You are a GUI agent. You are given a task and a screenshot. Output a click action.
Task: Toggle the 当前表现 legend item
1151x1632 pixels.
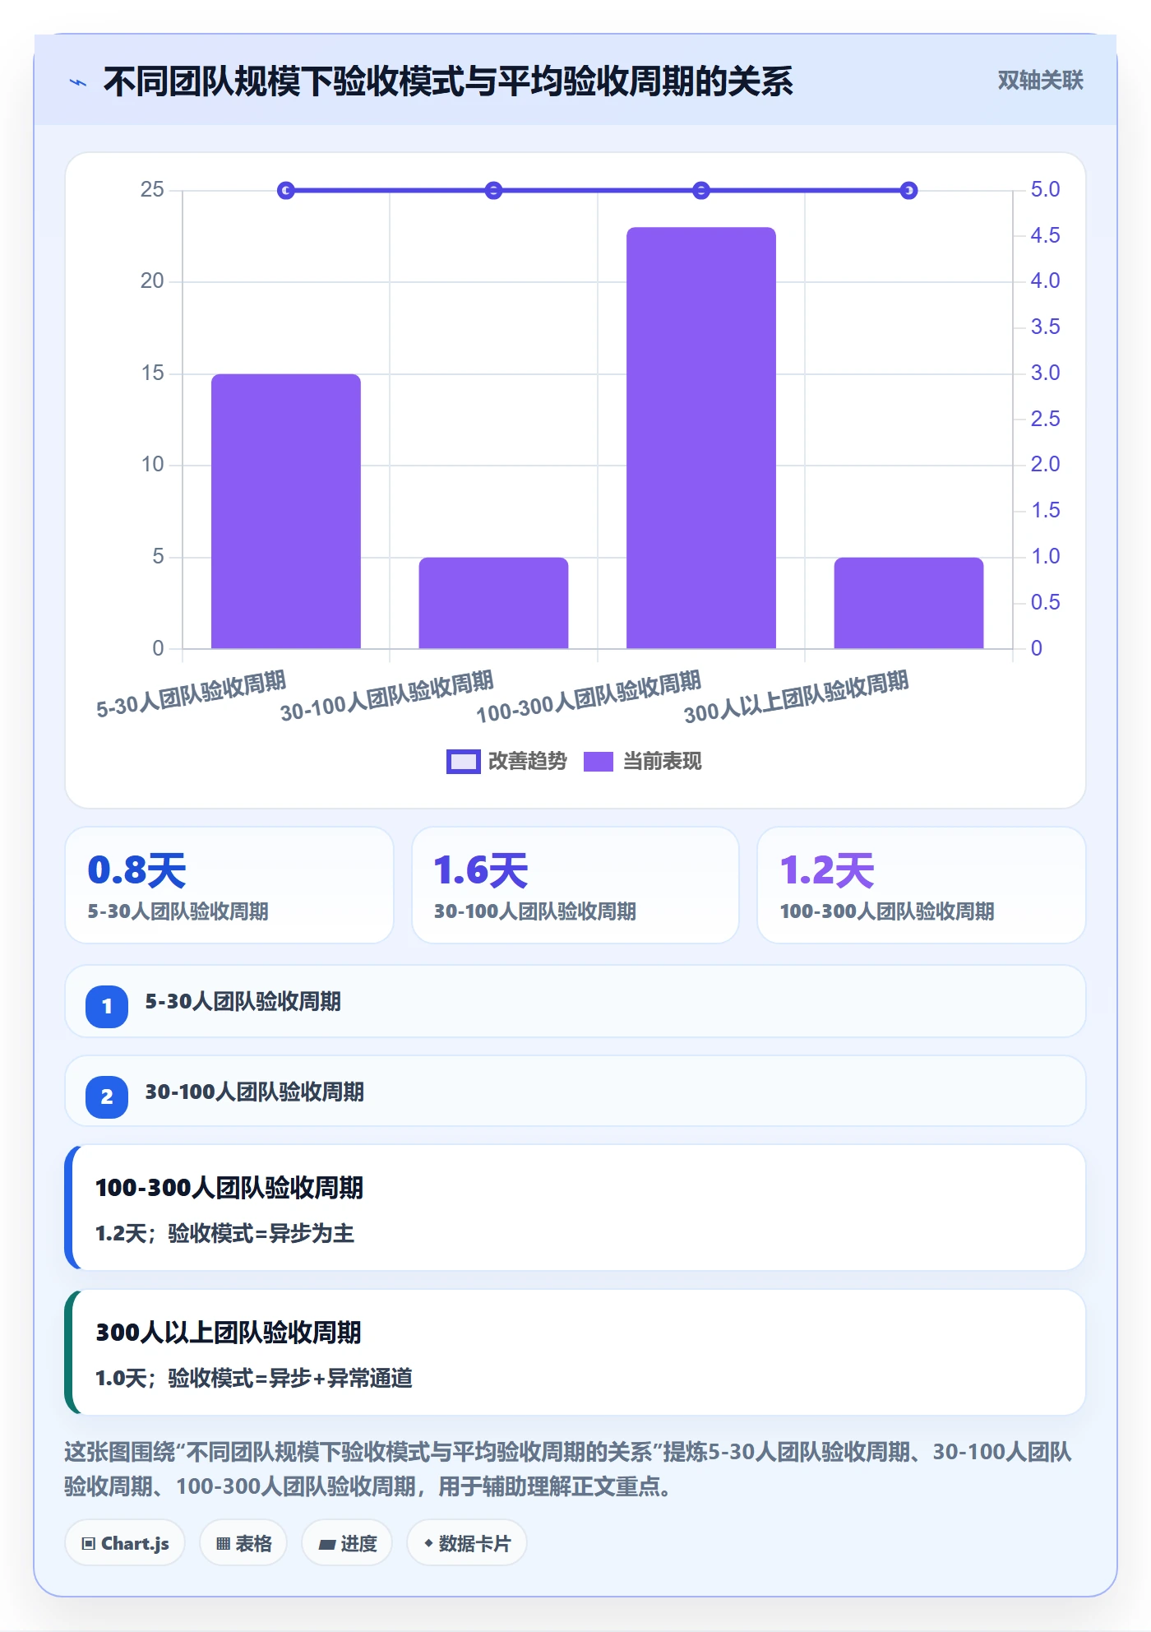tap(643, 762)
